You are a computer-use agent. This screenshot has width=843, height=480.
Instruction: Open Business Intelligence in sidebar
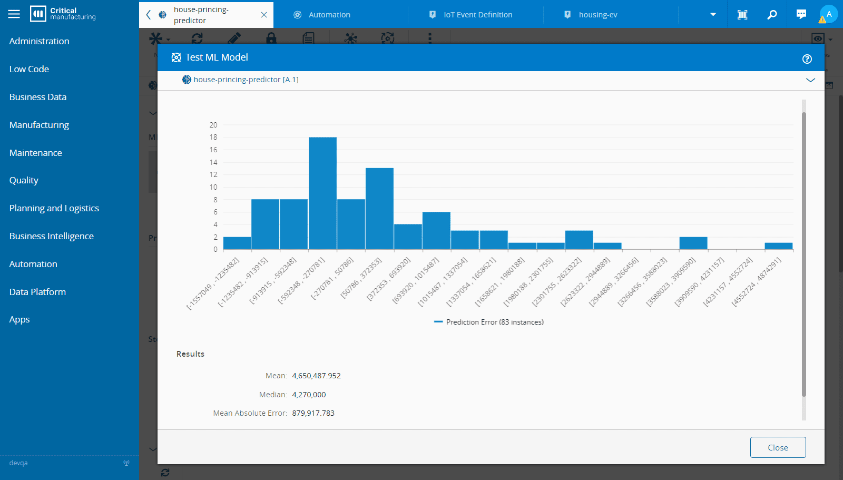(52, 236)
